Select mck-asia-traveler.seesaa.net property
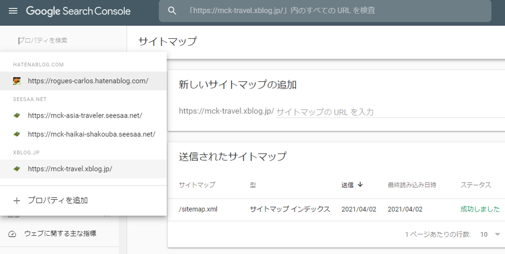 [x=83, y=115]
